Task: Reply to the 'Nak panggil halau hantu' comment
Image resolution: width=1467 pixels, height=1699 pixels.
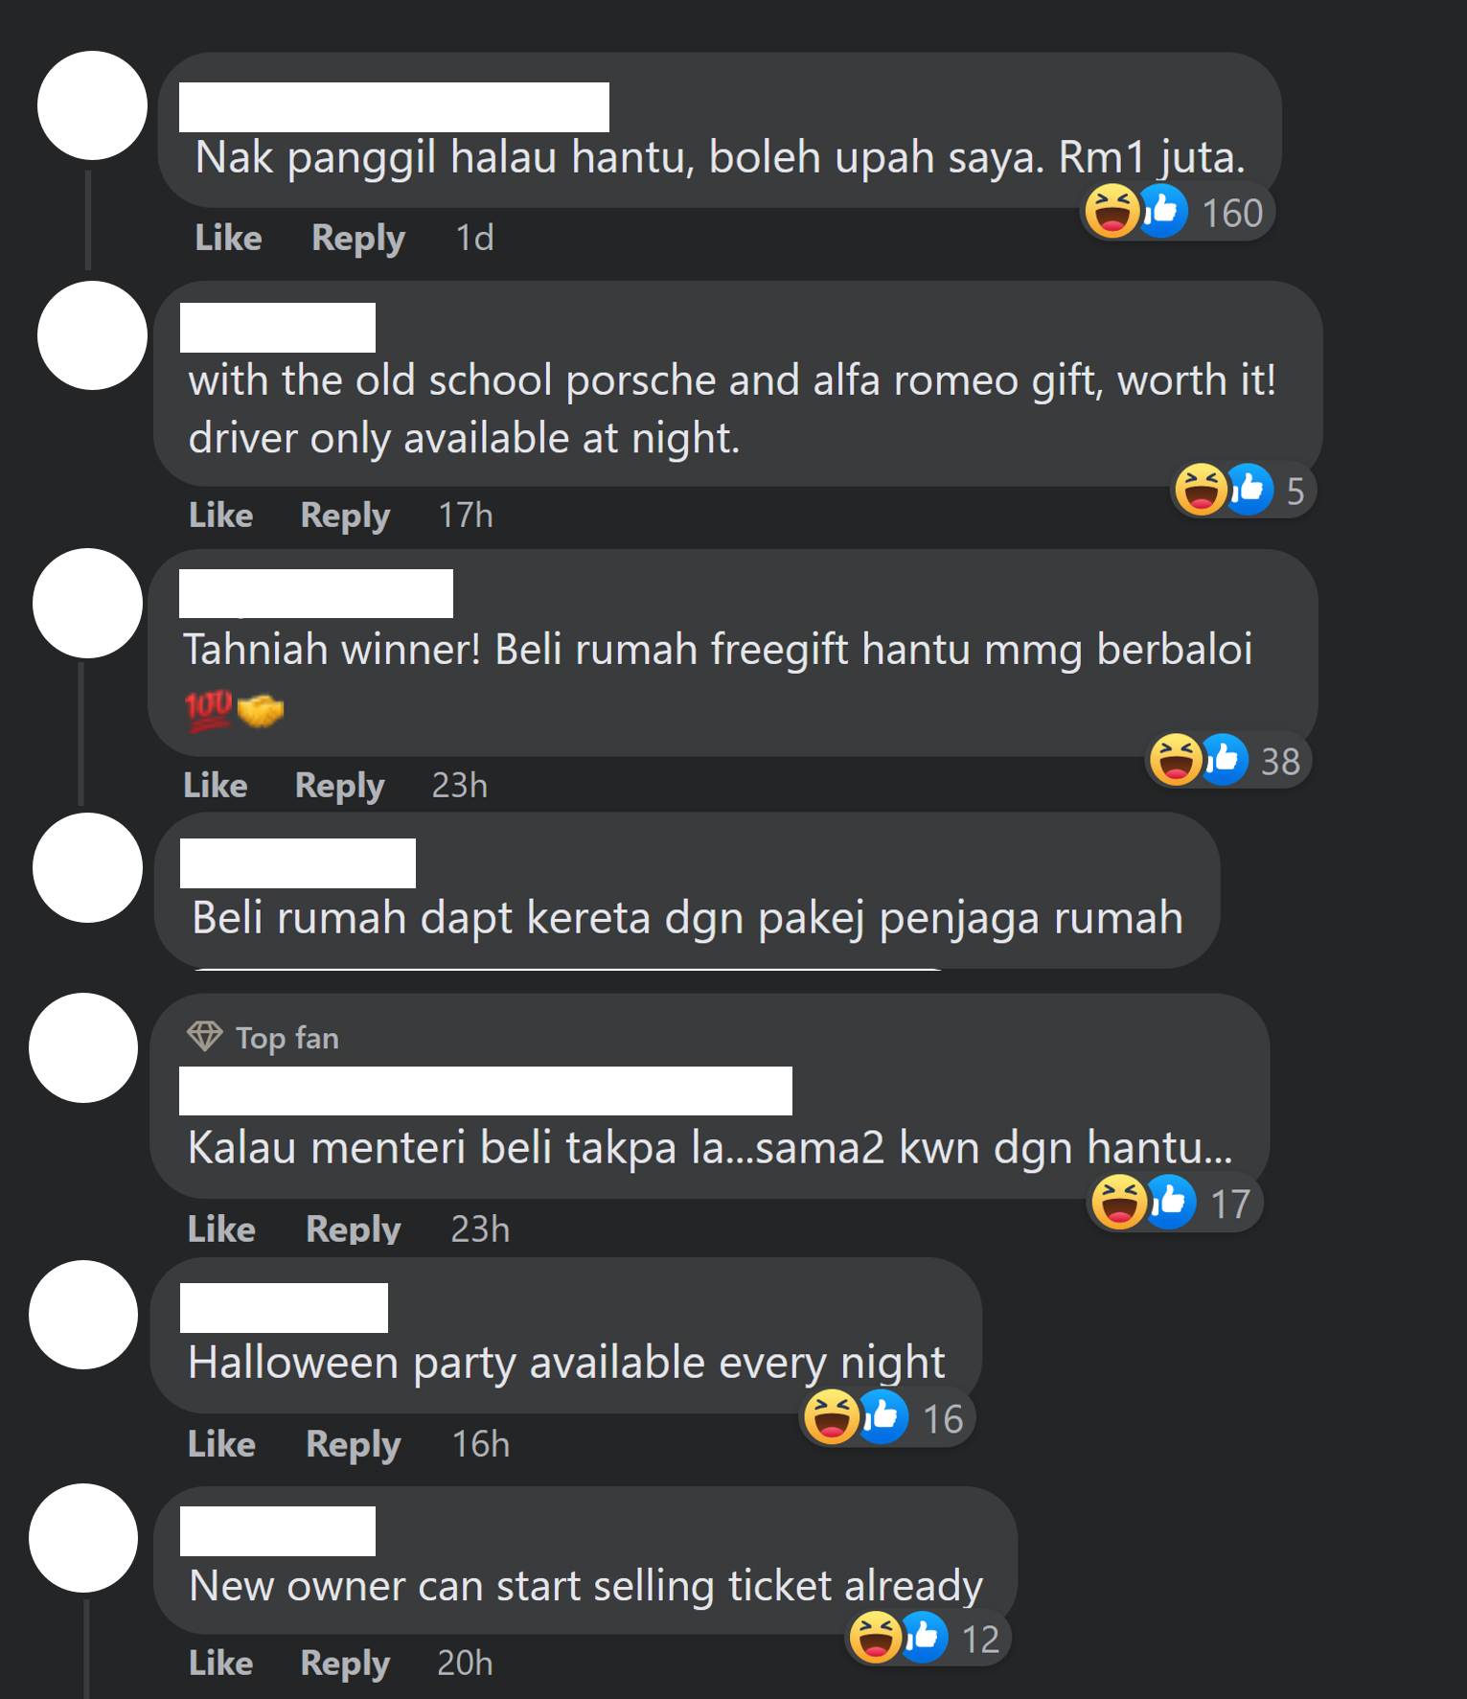Action: tap(358, 238)
